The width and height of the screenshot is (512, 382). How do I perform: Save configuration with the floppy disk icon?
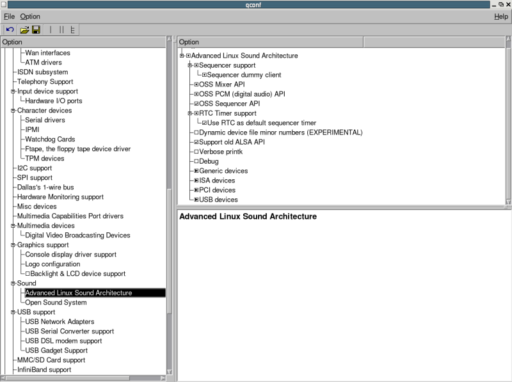click(36, 29)
